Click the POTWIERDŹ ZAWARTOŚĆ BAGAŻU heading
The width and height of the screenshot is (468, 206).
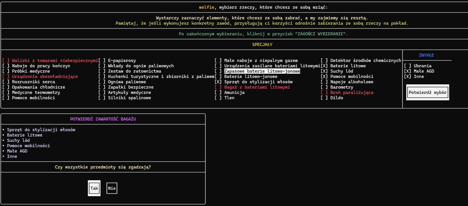pos(103,119)
